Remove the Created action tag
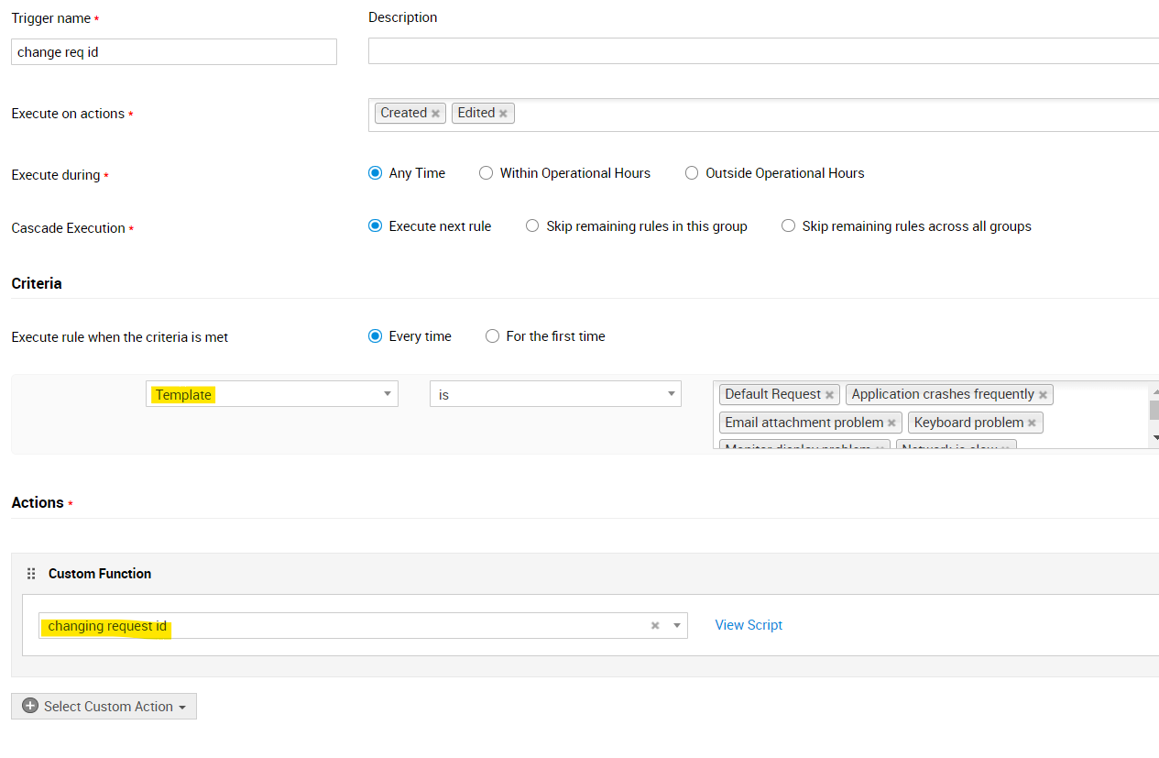Viewport: 1159px width, 758px height. 436,114
